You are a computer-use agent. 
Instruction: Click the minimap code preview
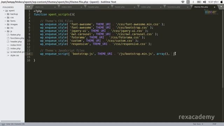pos(211,12)
